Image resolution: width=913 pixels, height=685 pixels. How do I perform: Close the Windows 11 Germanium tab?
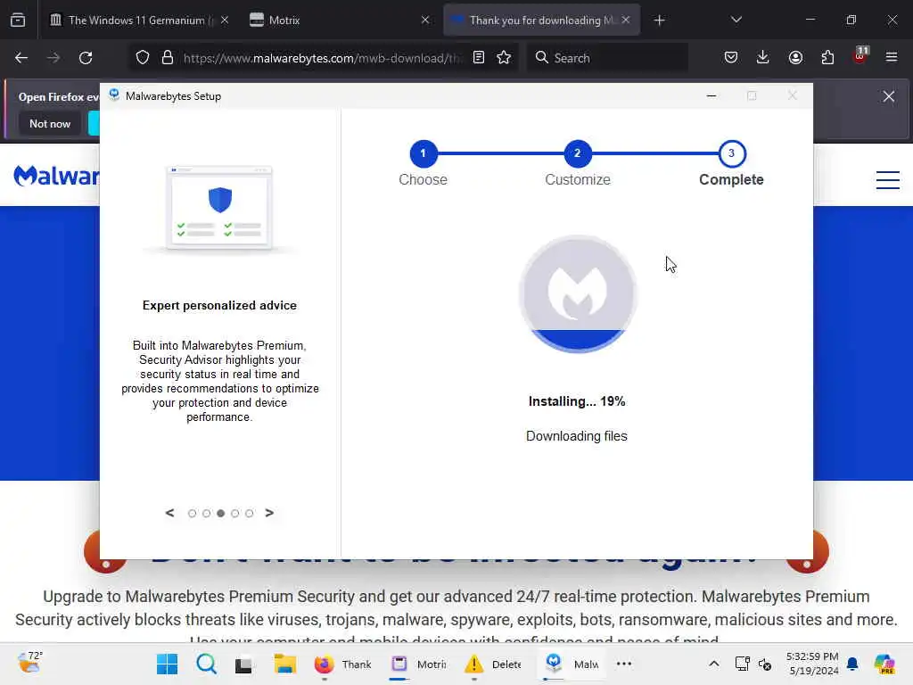coord(225,21)
